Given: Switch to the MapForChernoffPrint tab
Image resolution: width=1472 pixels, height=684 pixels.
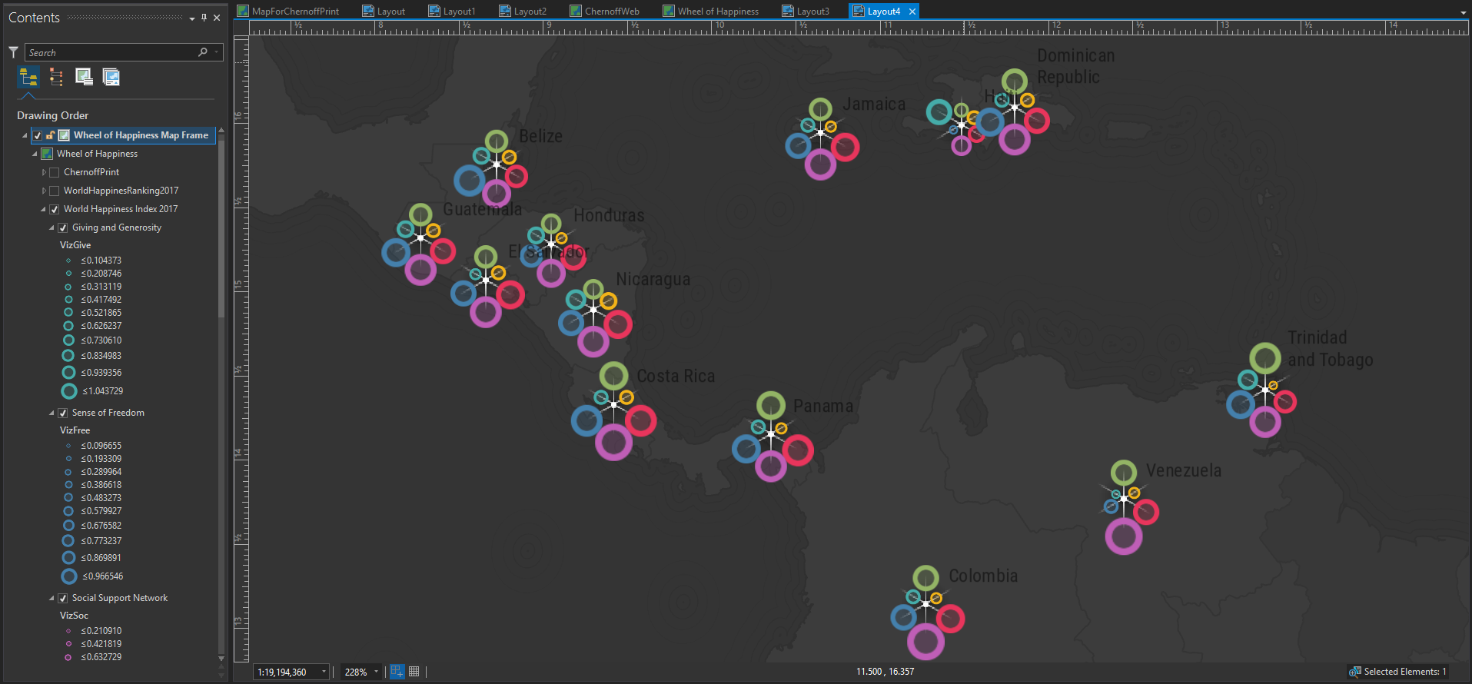Looking at the screenshot, I should tap(288, 12).
